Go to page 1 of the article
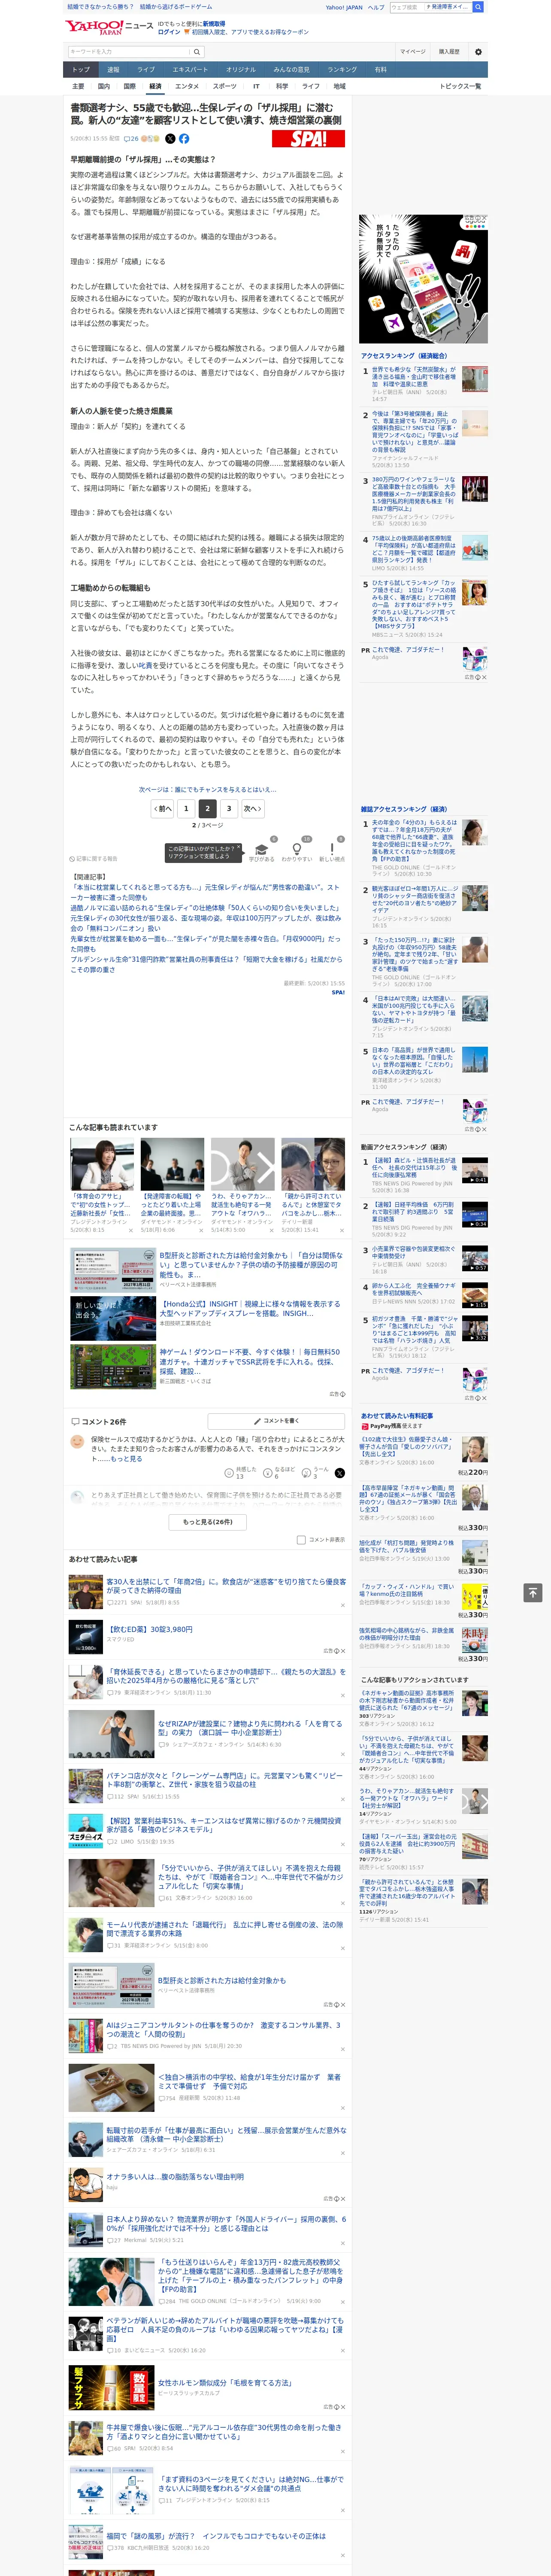 (x=185, y=808)
